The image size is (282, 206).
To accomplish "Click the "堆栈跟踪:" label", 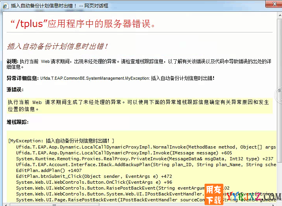I will coord(18,122).
